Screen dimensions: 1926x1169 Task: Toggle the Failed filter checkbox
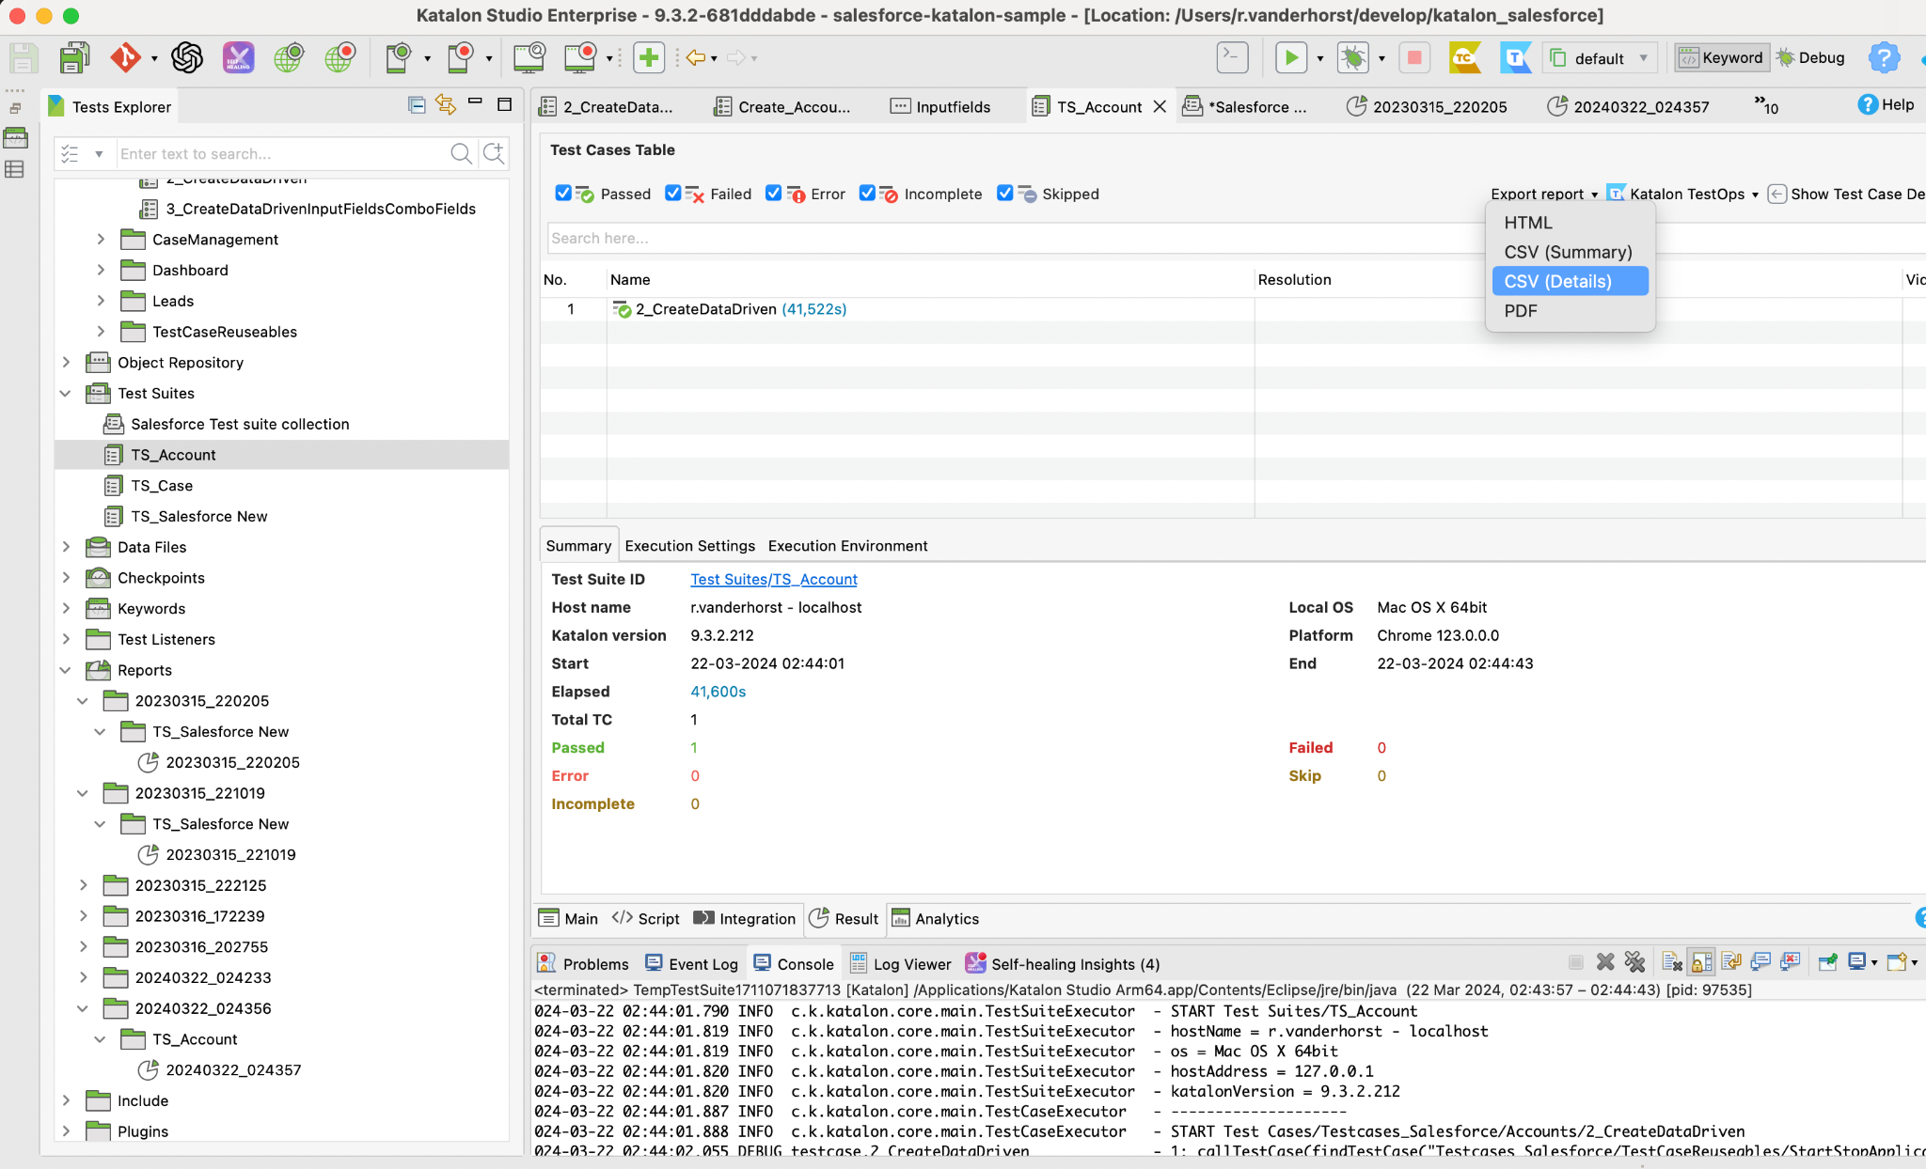click(673, 193)
